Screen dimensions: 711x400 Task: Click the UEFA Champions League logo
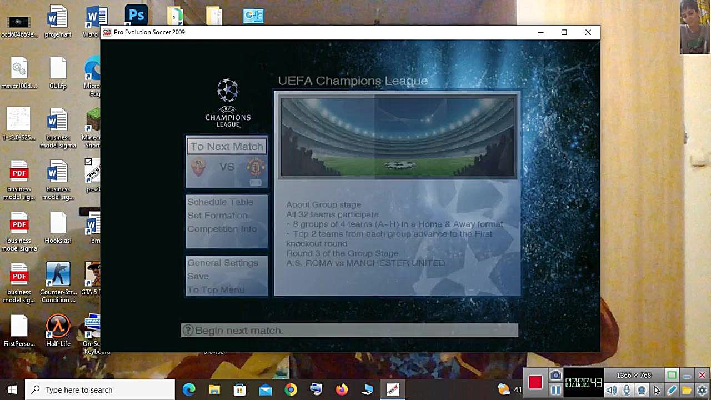(x=228, y=104)
